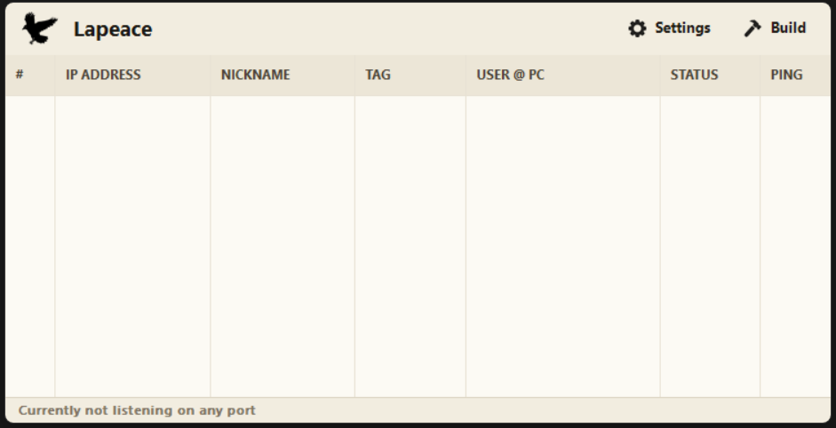This screenshot has width=836, height=428.
Task: Click the Lapeace title text
Action: pos(113,28)
